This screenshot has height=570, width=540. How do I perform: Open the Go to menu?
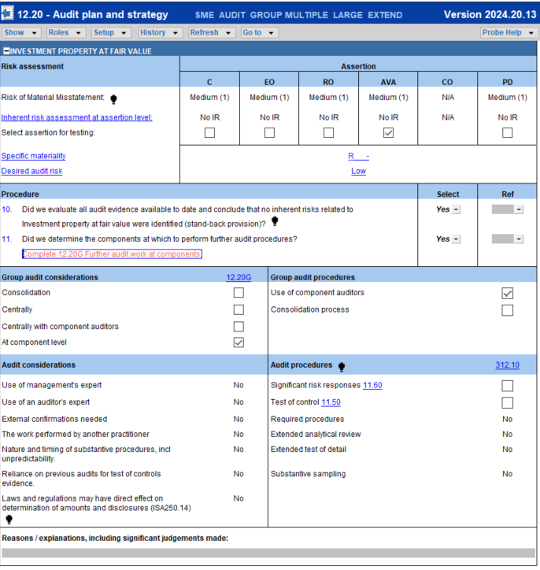coord(260,33)
